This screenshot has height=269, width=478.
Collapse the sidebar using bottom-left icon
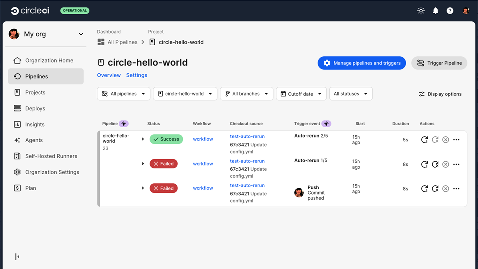17,256
